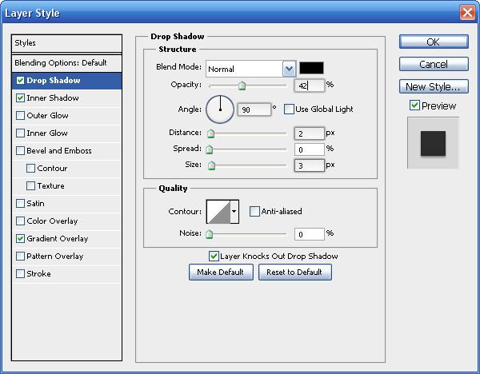
Task: Click Reset to Default button
Action: click(295, 273)
